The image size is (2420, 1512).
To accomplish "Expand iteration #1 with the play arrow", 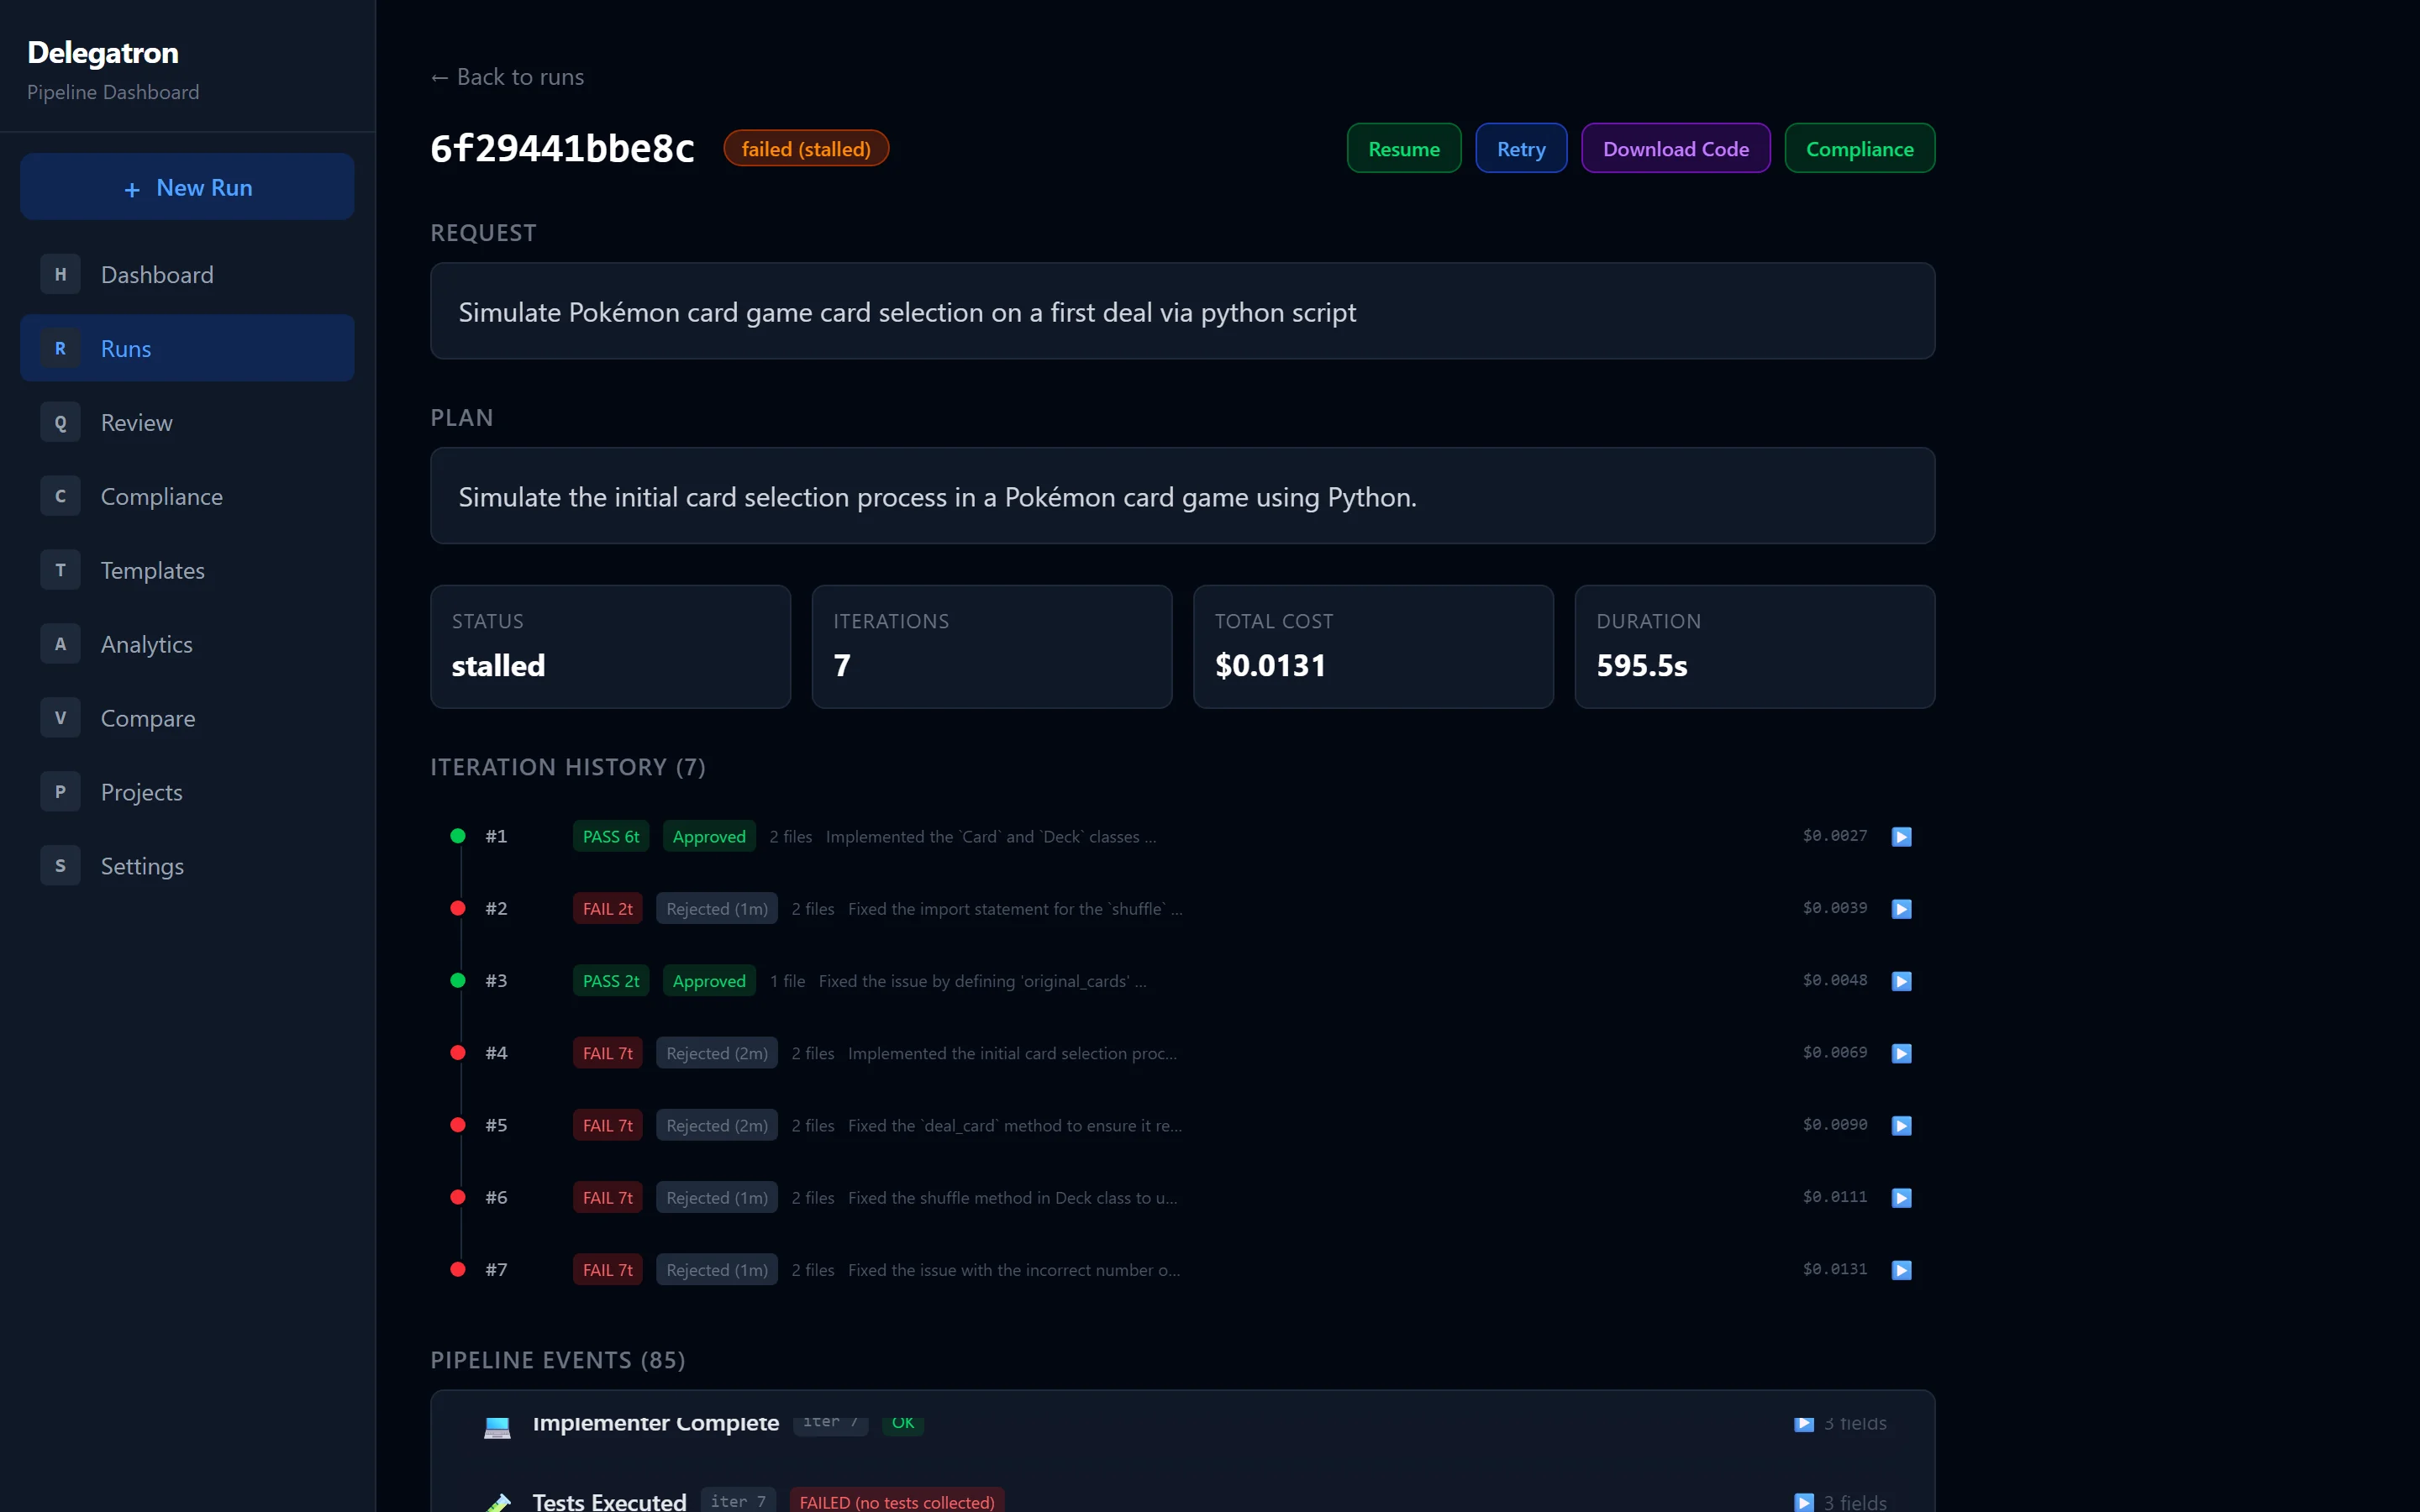I will point(1901,836).
